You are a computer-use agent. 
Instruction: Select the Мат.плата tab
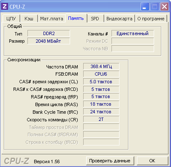[x=52, y=19]
